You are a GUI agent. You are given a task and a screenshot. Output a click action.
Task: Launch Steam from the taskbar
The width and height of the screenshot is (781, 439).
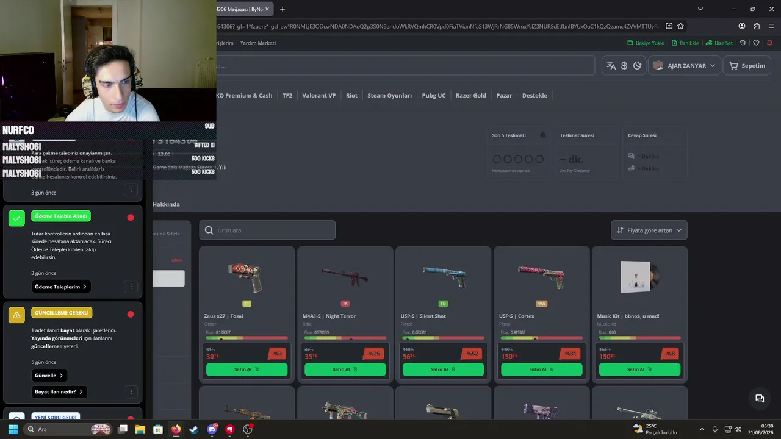click(194, 429)
